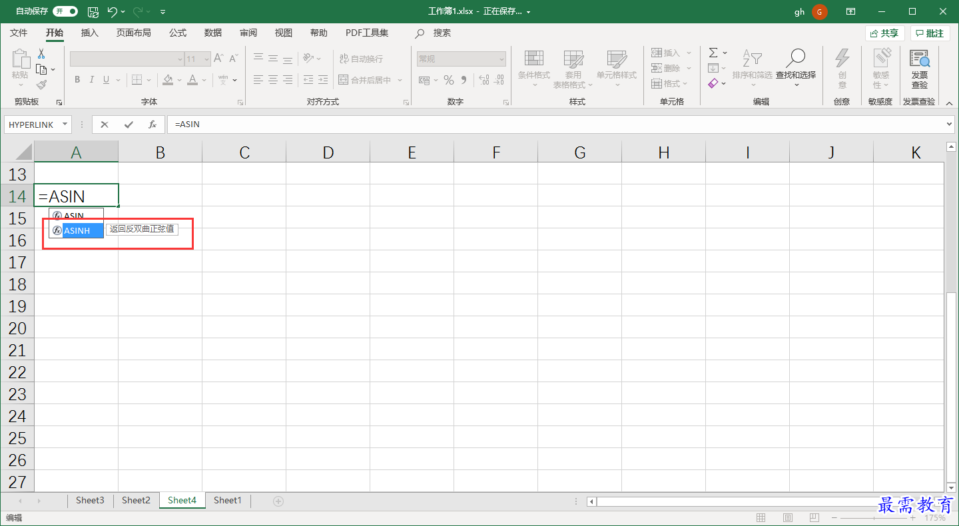The height and width of the screenshot is (526, 959).
Task: Toggle Bold formatting button
Action: point(77,80)
